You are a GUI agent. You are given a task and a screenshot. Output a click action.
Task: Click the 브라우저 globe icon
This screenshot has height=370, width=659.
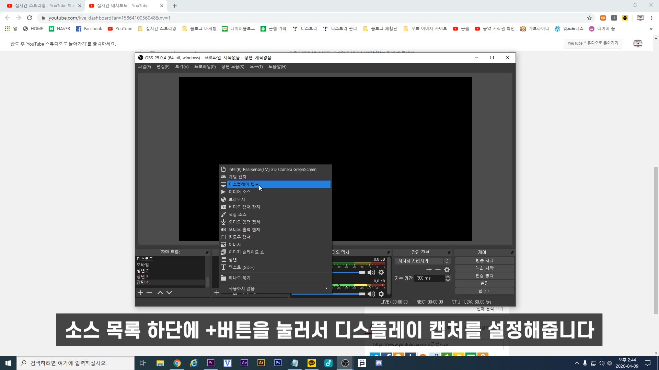click(223, 199)
